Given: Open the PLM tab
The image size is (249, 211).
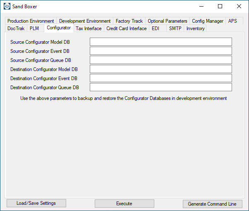Looking at the screenshot, I should 34,28.
